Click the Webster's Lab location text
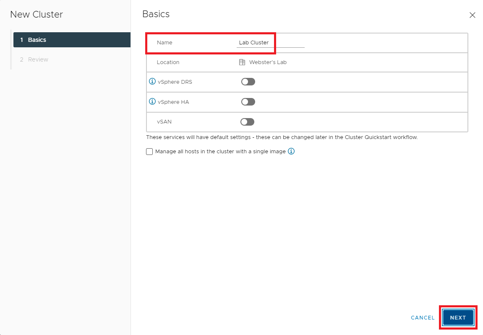The image size is (483, 335). (268, 62)
